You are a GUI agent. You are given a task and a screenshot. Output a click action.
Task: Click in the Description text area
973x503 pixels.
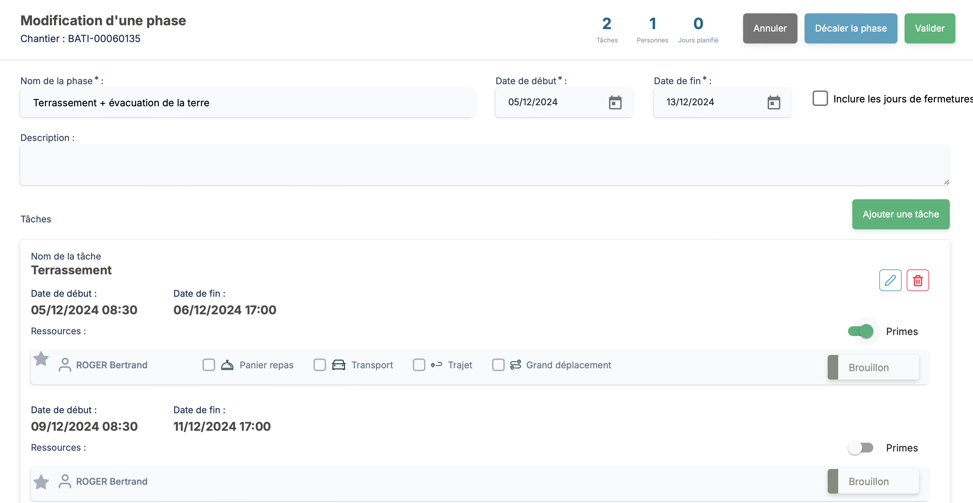click(x=485, y=165)
